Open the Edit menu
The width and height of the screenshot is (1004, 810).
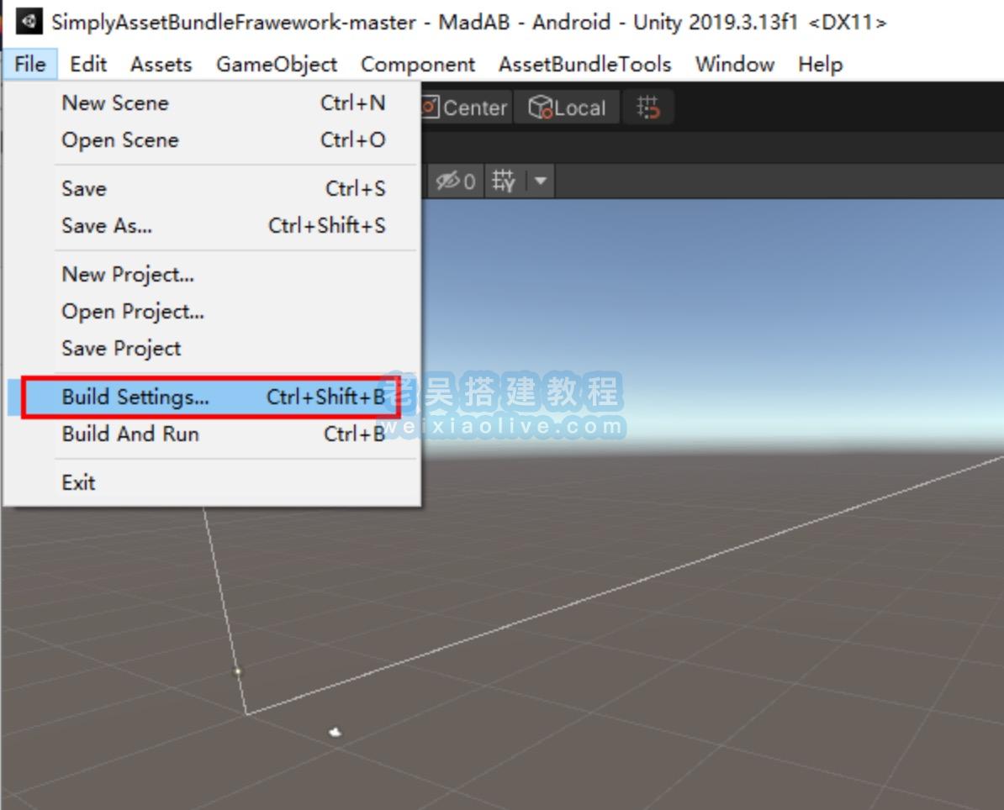[x=88, y=64]
